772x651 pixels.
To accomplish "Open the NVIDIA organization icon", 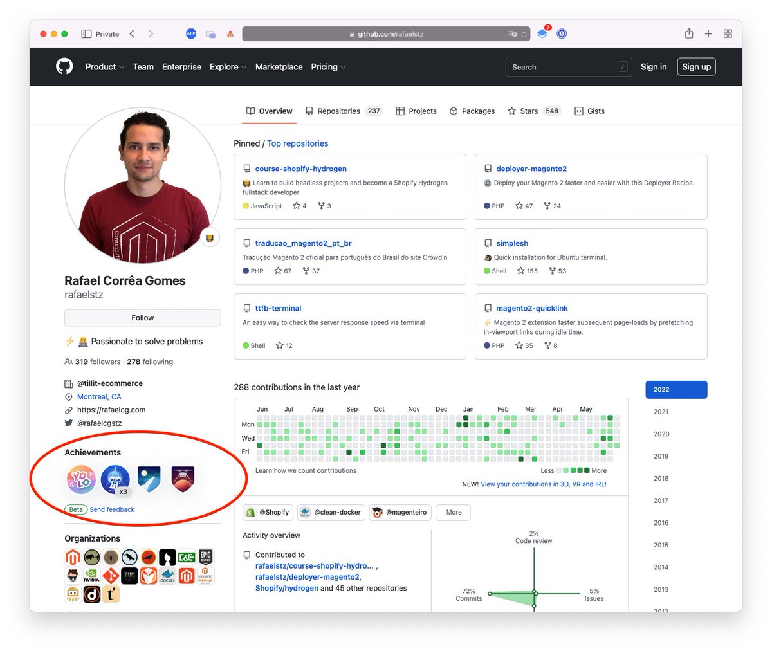I will [91, 576].
